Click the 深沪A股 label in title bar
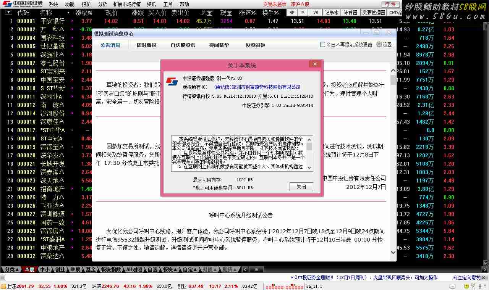The width and height of the screenshot is (489, 290). point(300,4)
